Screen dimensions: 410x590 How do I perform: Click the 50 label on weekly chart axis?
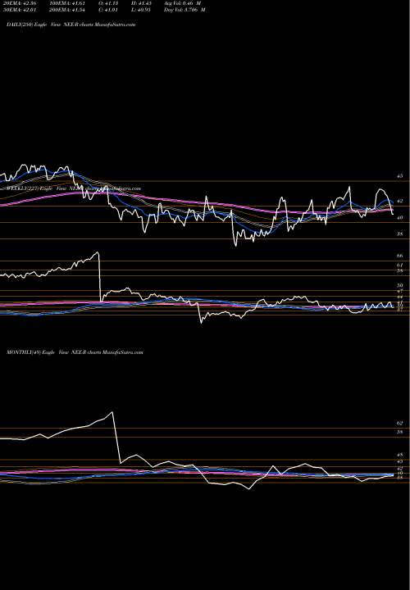400,286
